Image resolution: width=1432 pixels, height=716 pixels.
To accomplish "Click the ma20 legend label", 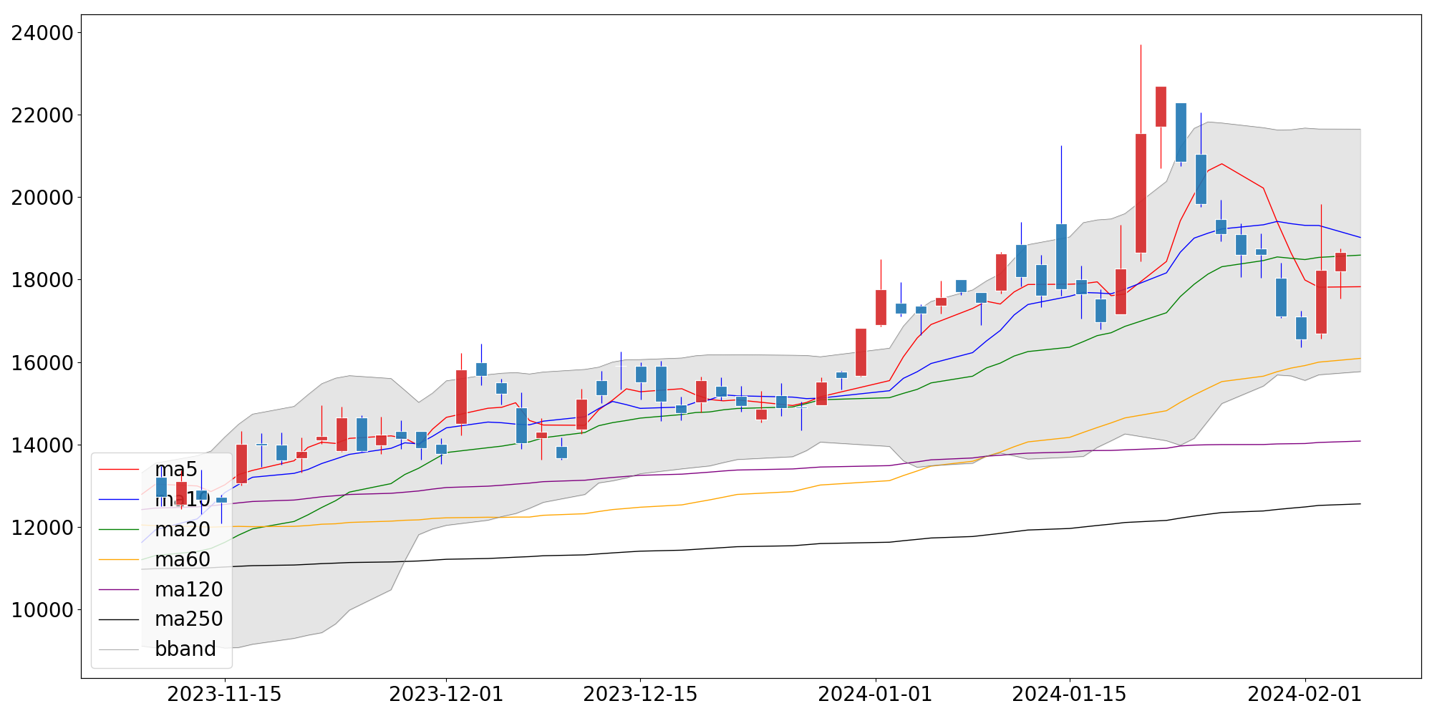I will click(183, 529).
